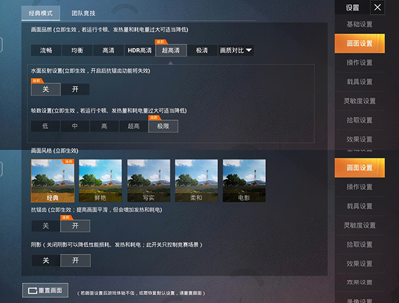The height and width of the screenshot is (303, 399).
Task: Choose the 柔和 style thumbnail
Action: (196, 181)
